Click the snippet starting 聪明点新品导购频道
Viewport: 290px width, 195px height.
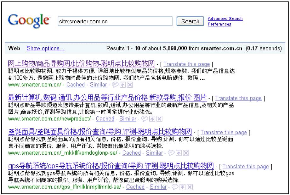click(121, 108)
